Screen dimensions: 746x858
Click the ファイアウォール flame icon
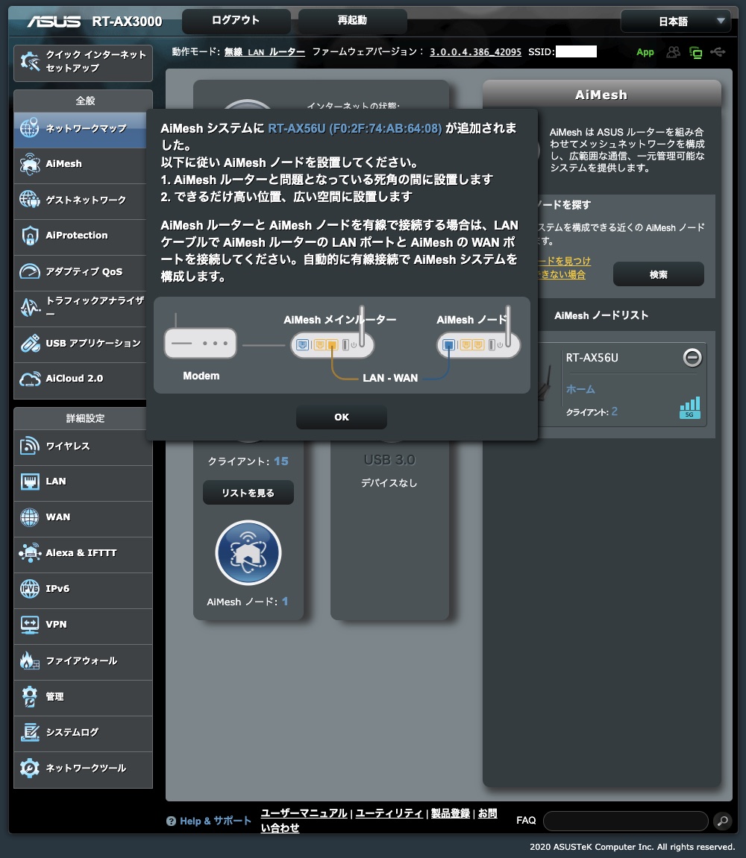[30, 660]
